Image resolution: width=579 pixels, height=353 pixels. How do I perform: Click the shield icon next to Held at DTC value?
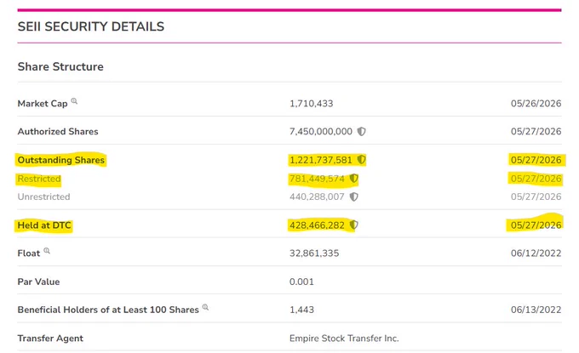(x=353, y=225)
